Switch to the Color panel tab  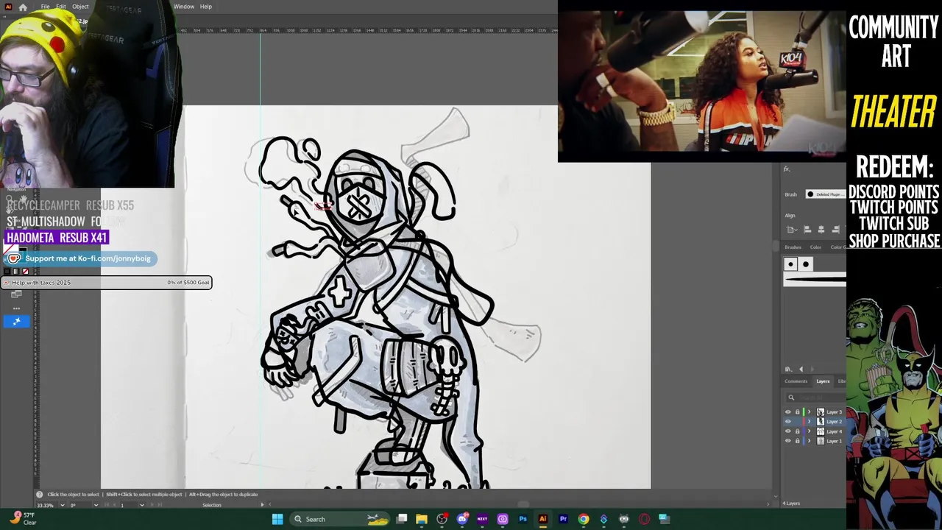point(815,247)
